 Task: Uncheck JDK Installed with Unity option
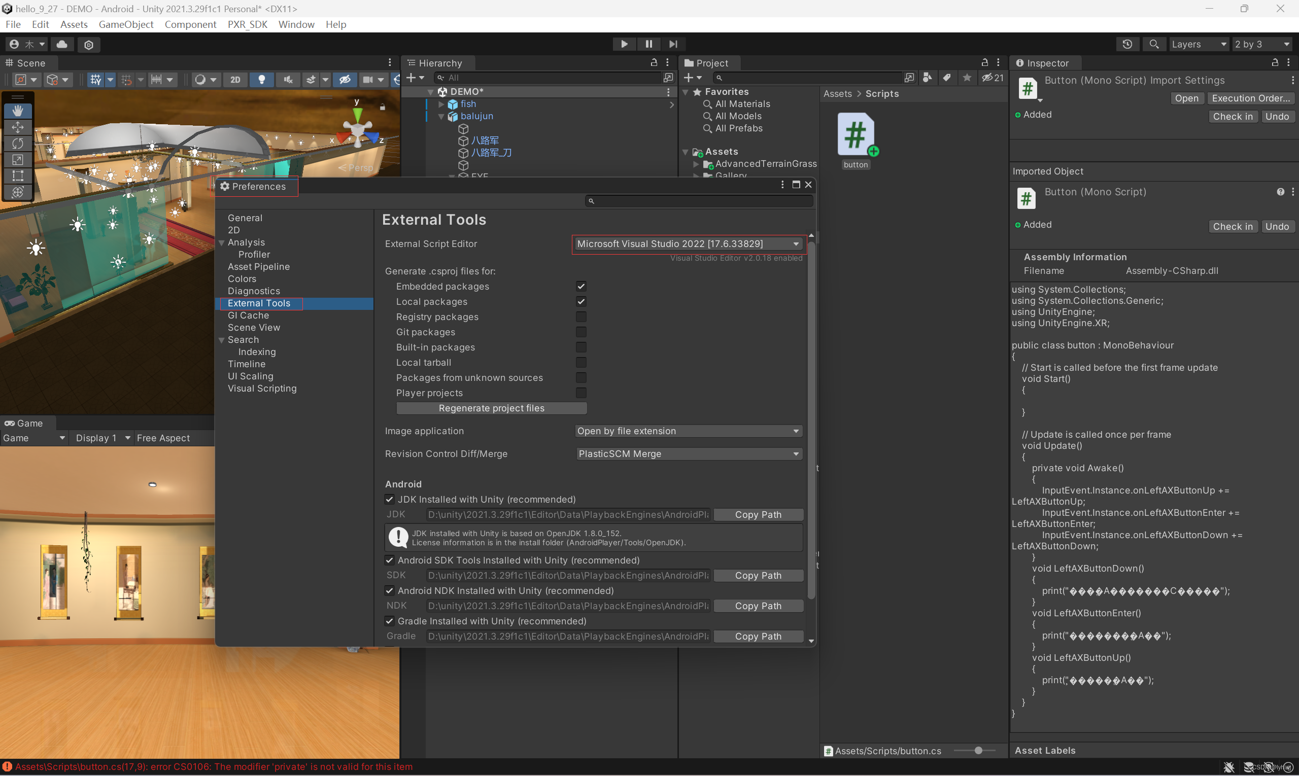(390, 500)
